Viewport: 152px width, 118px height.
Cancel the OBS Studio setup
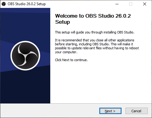136,111
